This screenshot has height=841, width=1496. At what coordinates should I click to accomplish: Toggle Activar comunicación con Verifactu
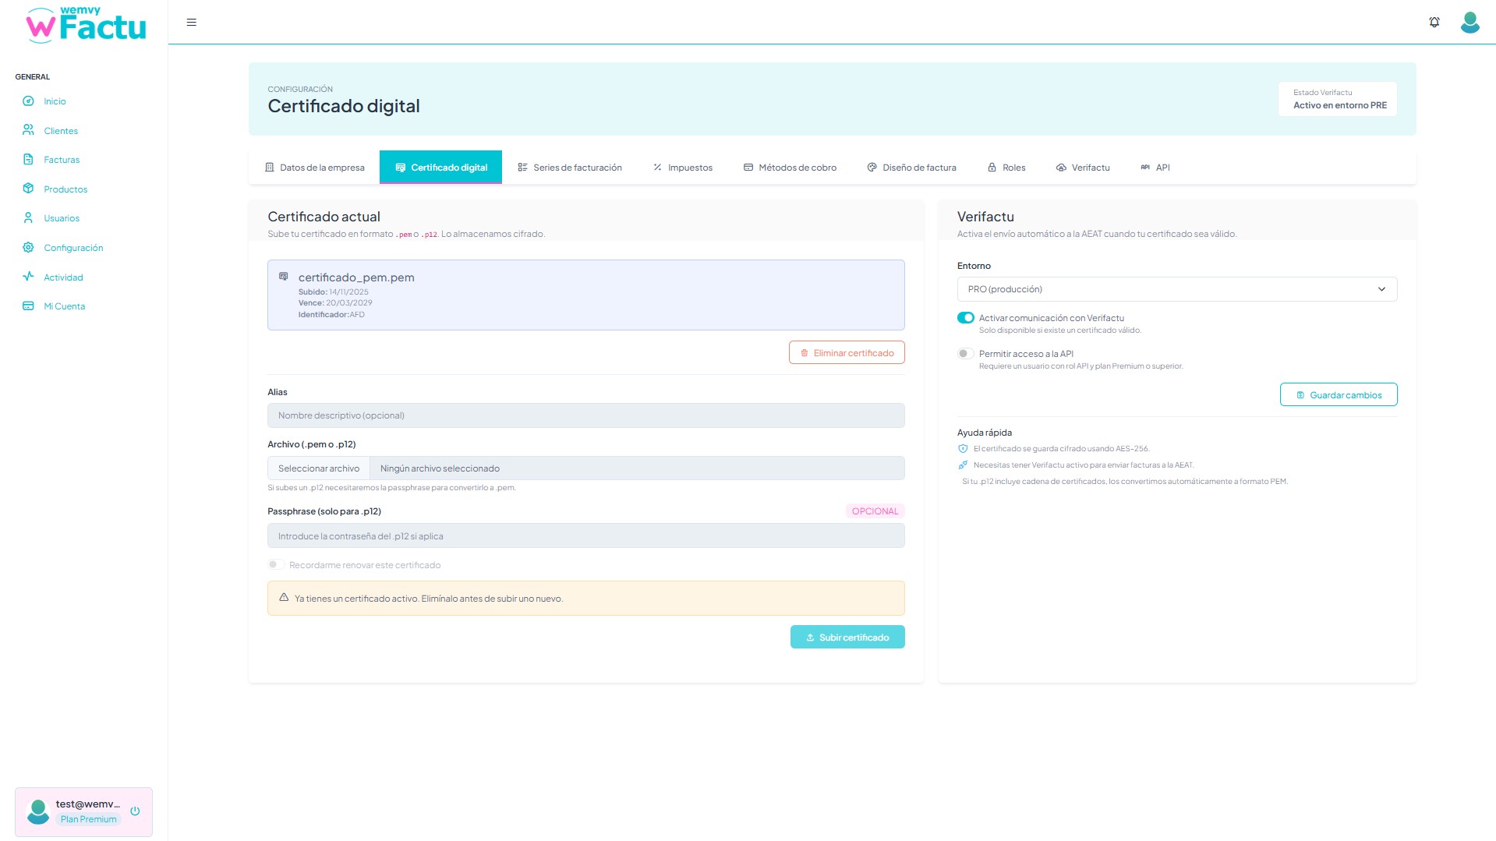point(965,317)
